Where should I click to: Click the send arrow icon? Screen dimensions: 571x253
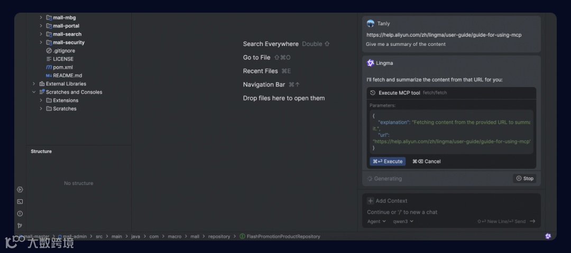532,221
